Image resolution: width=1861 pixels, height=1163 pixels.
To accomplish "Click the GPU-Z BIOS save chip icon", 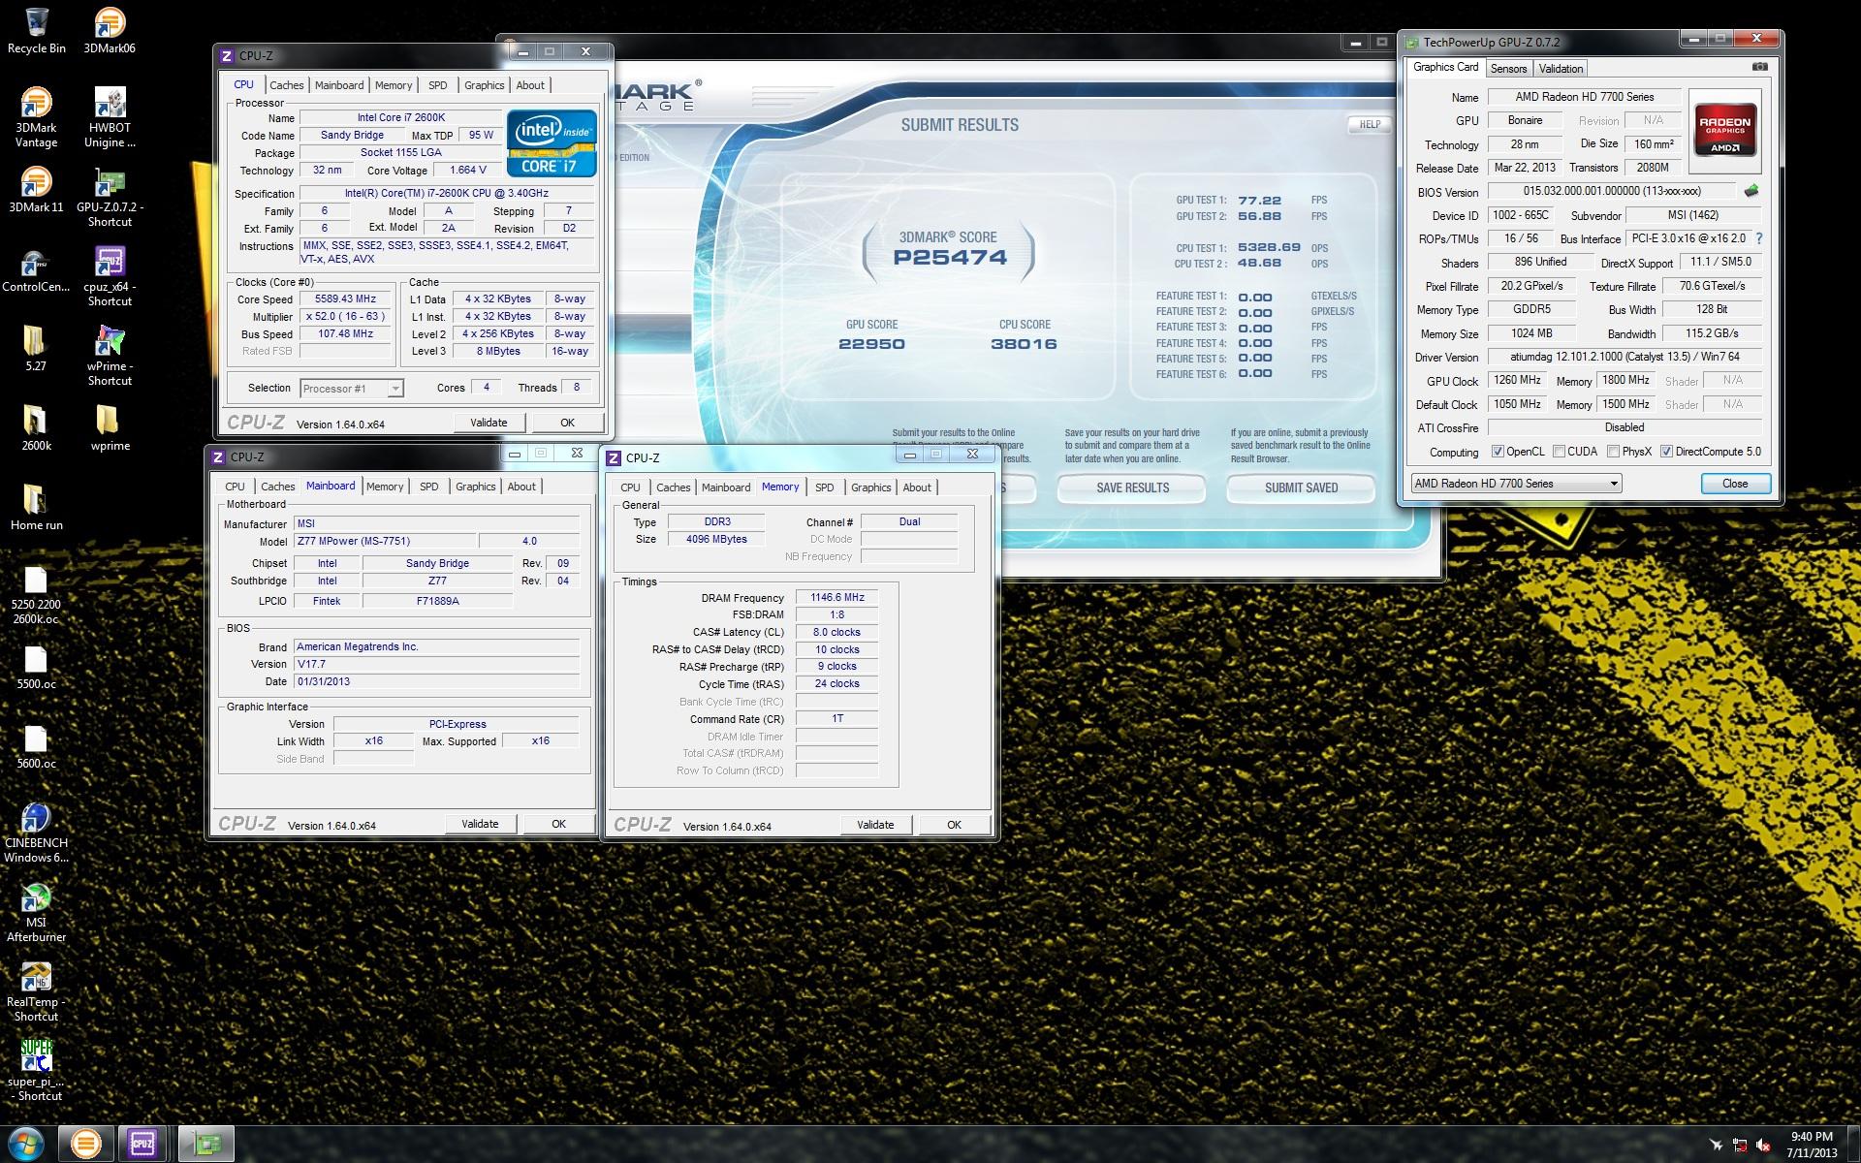I will (1751, 191).
